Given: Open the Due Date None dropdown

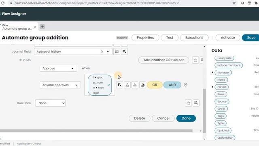Looking at the screenshot, I should [x=50, y=103].
